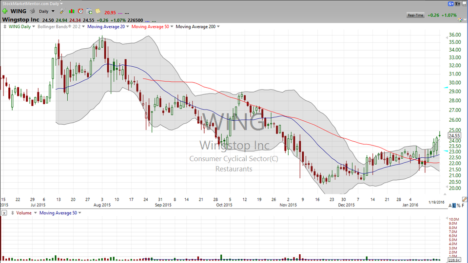Viewport: 468px width, 263px height.
Task: Click the last price 24.55 in the quote row
Action: [89, 20]
